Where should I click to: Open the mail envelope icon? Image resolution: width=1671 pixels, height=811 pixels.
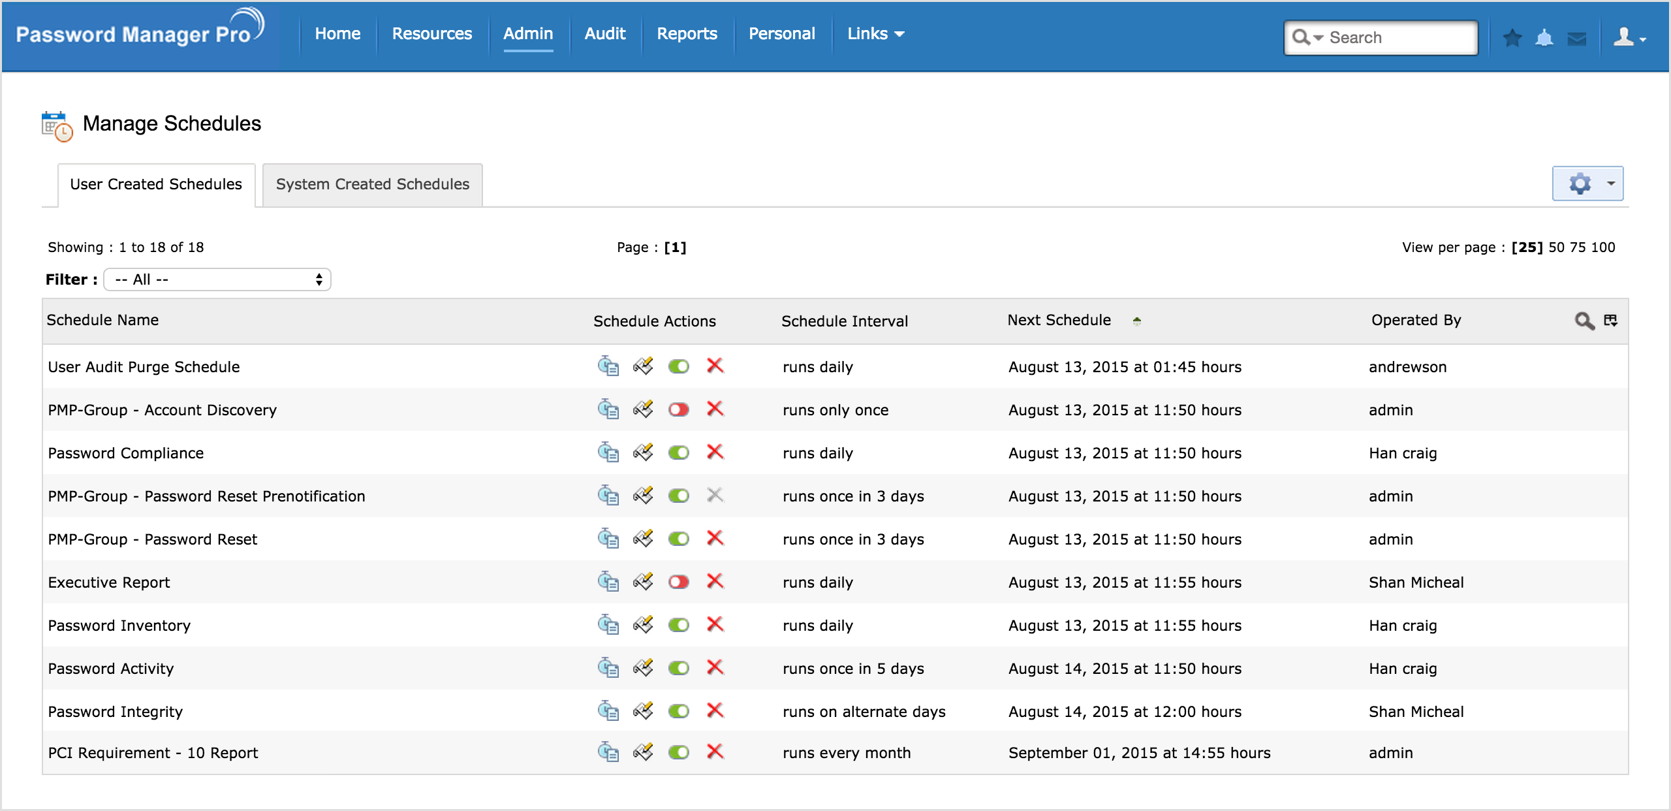click(x=1576, y=39)
